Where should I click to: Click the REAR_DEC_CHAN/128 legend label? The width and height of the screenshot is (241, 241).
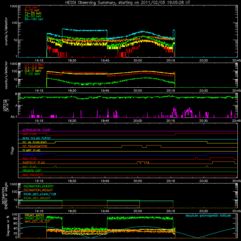click(x=40, y=194)
